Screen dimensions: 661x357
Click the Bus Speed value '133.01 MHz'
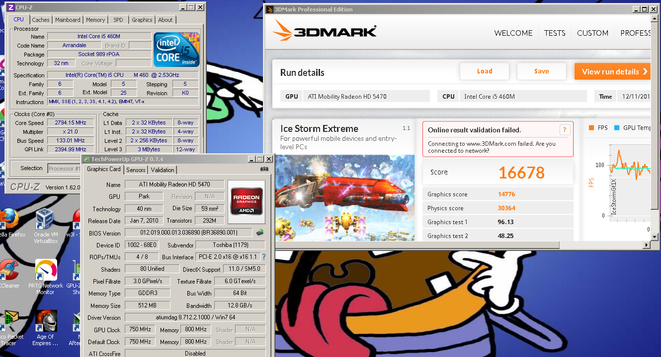[x=72, y=140]
